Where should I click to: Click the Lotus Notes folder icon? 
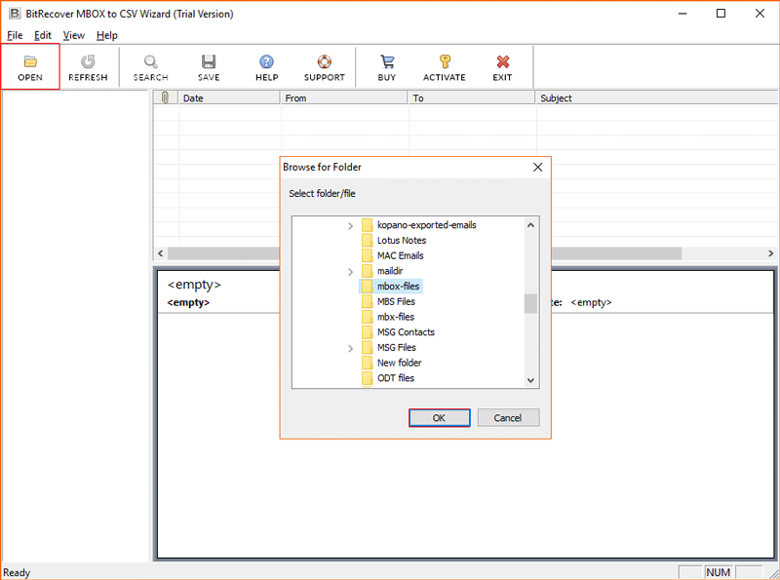368,241
